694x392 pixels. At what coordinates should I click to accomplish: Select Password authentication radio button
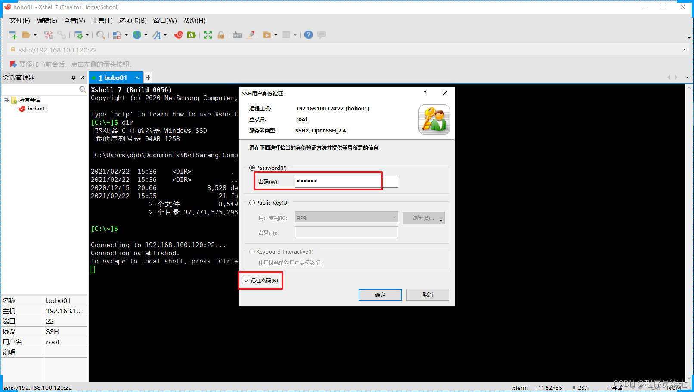[252, 168]
